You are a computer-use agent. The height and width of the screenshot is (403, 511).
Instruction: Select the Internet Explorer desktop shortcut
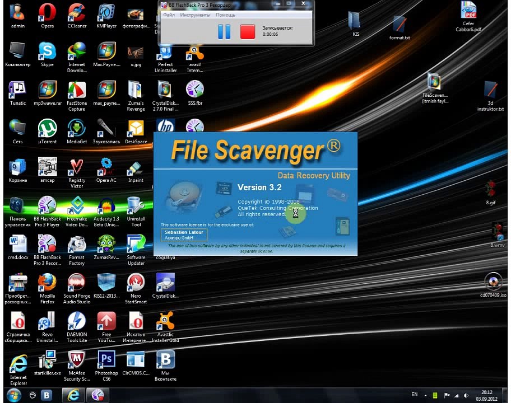point(18,370)
